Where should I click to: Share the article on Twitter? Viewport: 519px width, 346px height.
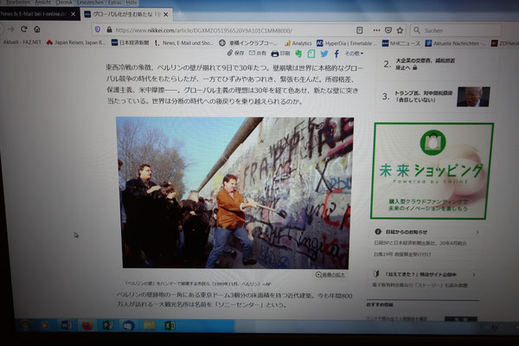pyautogui.click(x=324, y=54)
